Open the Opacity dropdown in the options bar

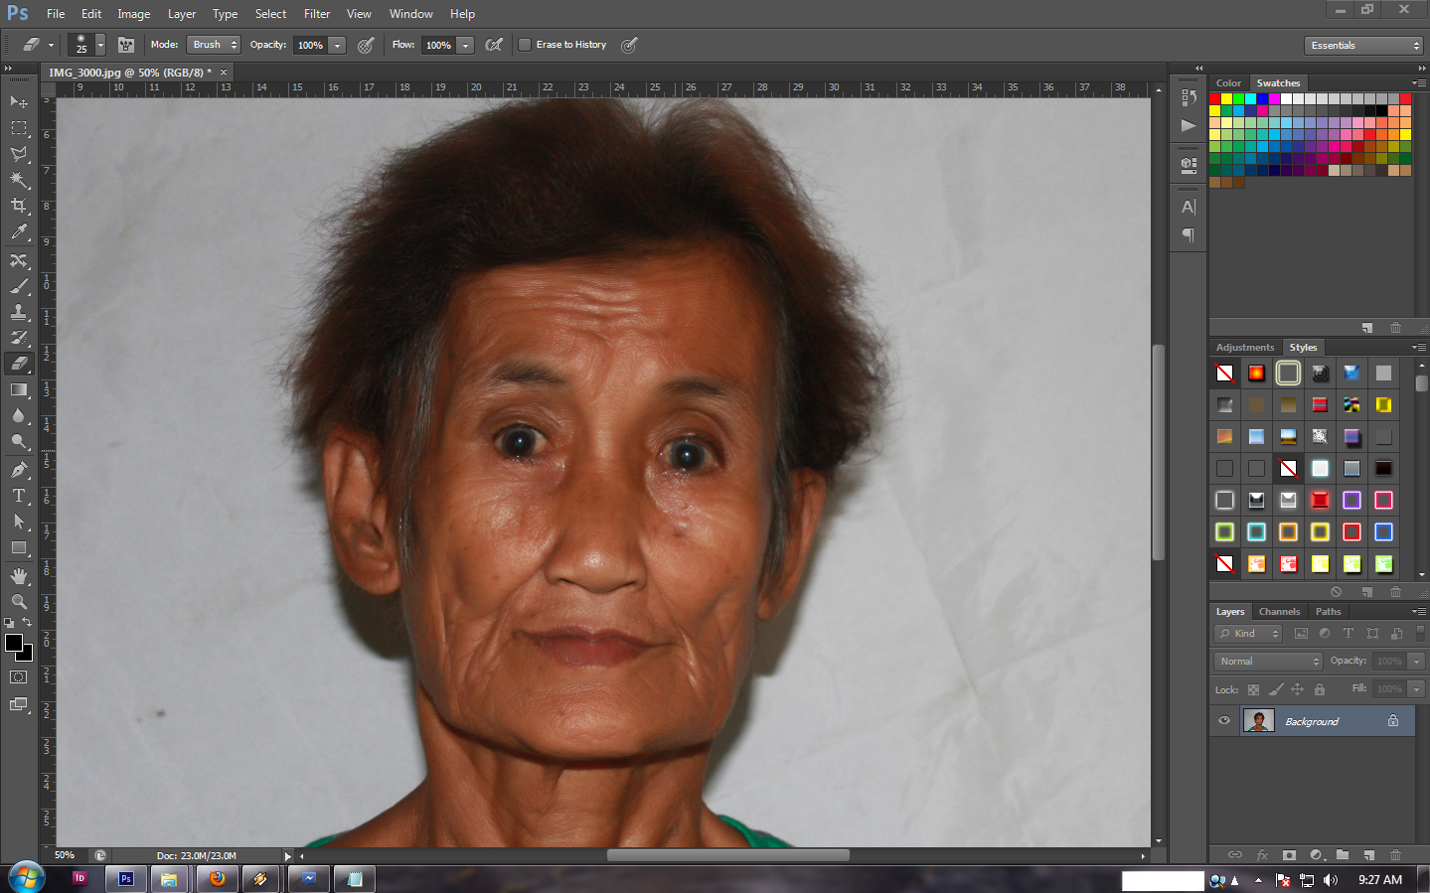point(337,45)
